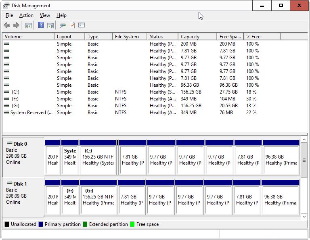Select the 96.38 GB partition on Disk 0
This screenshot has width=310, height=240.
click(x=281, y=157)
